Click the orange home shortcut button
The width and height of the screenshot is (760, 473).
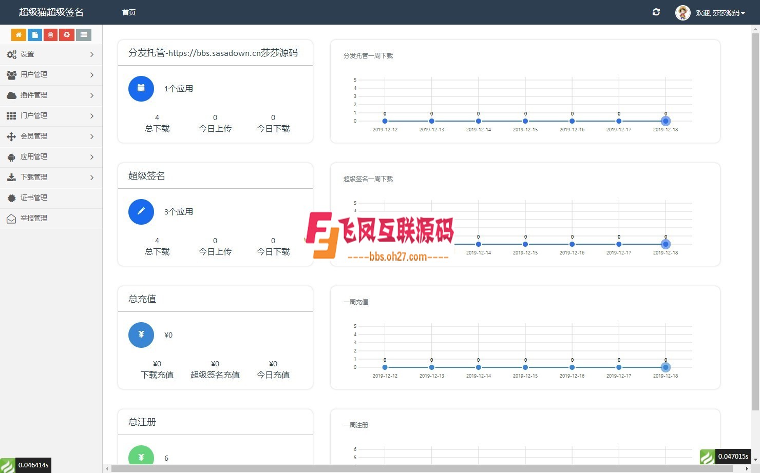click(x=18, y=35)
